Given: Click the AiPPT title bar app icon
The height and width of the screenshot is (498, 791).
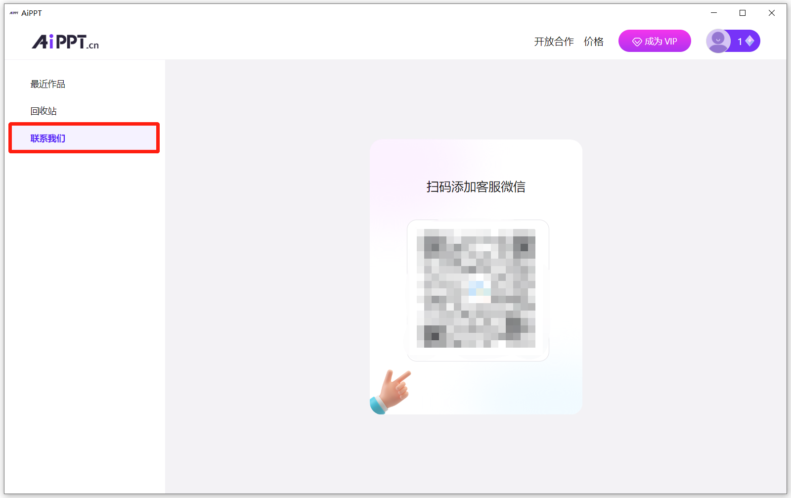Looking at the screenshot, I should [14, 13].
